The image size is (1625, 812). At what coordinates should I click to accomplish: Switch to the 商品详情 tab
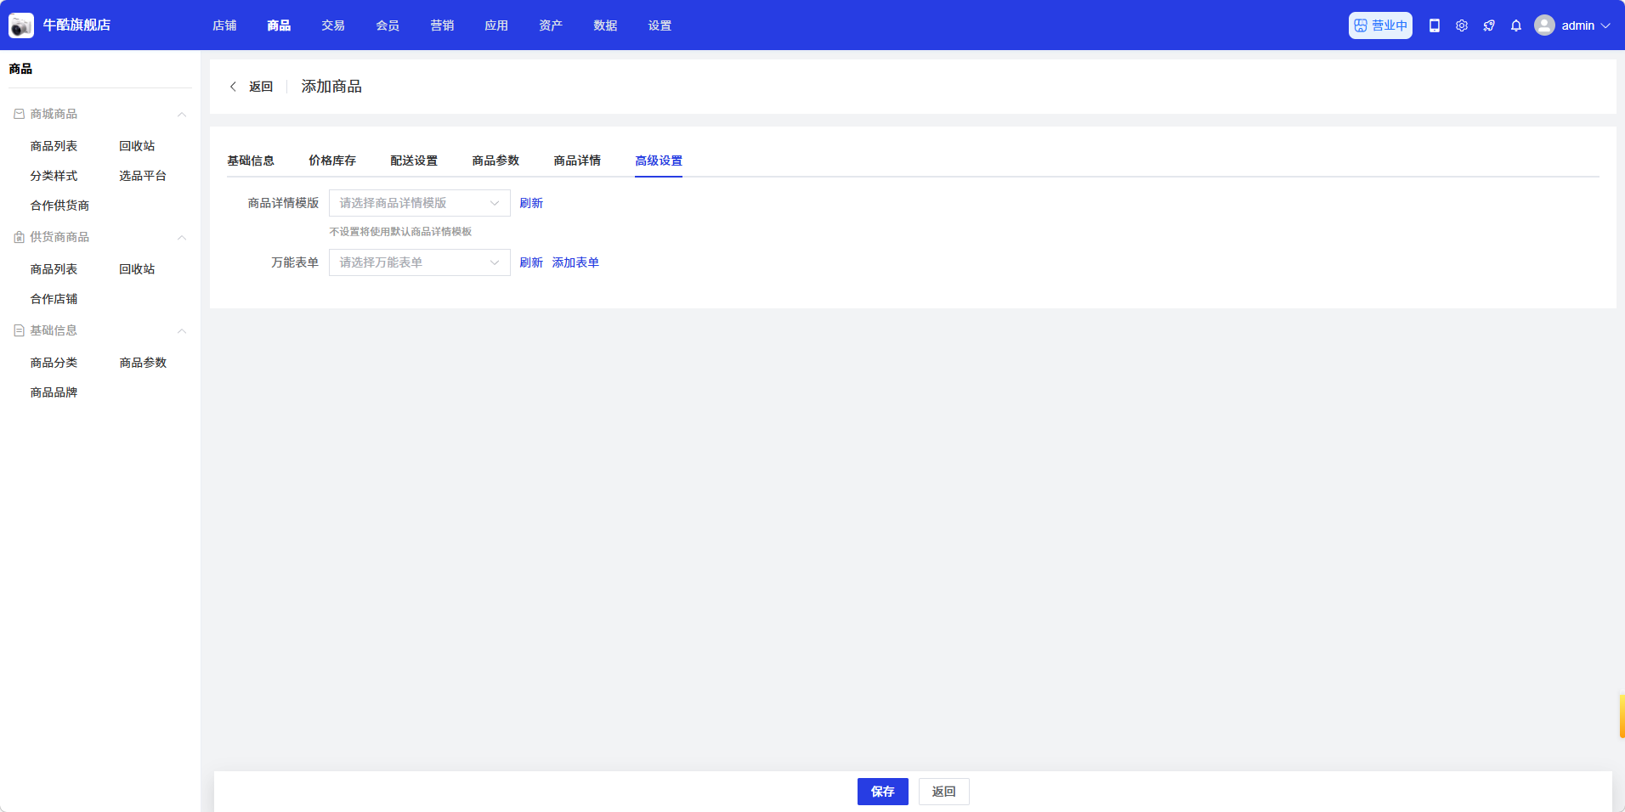577,161
